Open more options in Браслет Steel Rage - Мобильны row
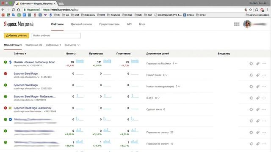Viewport: 271px width, 152px height. [264, 98]
